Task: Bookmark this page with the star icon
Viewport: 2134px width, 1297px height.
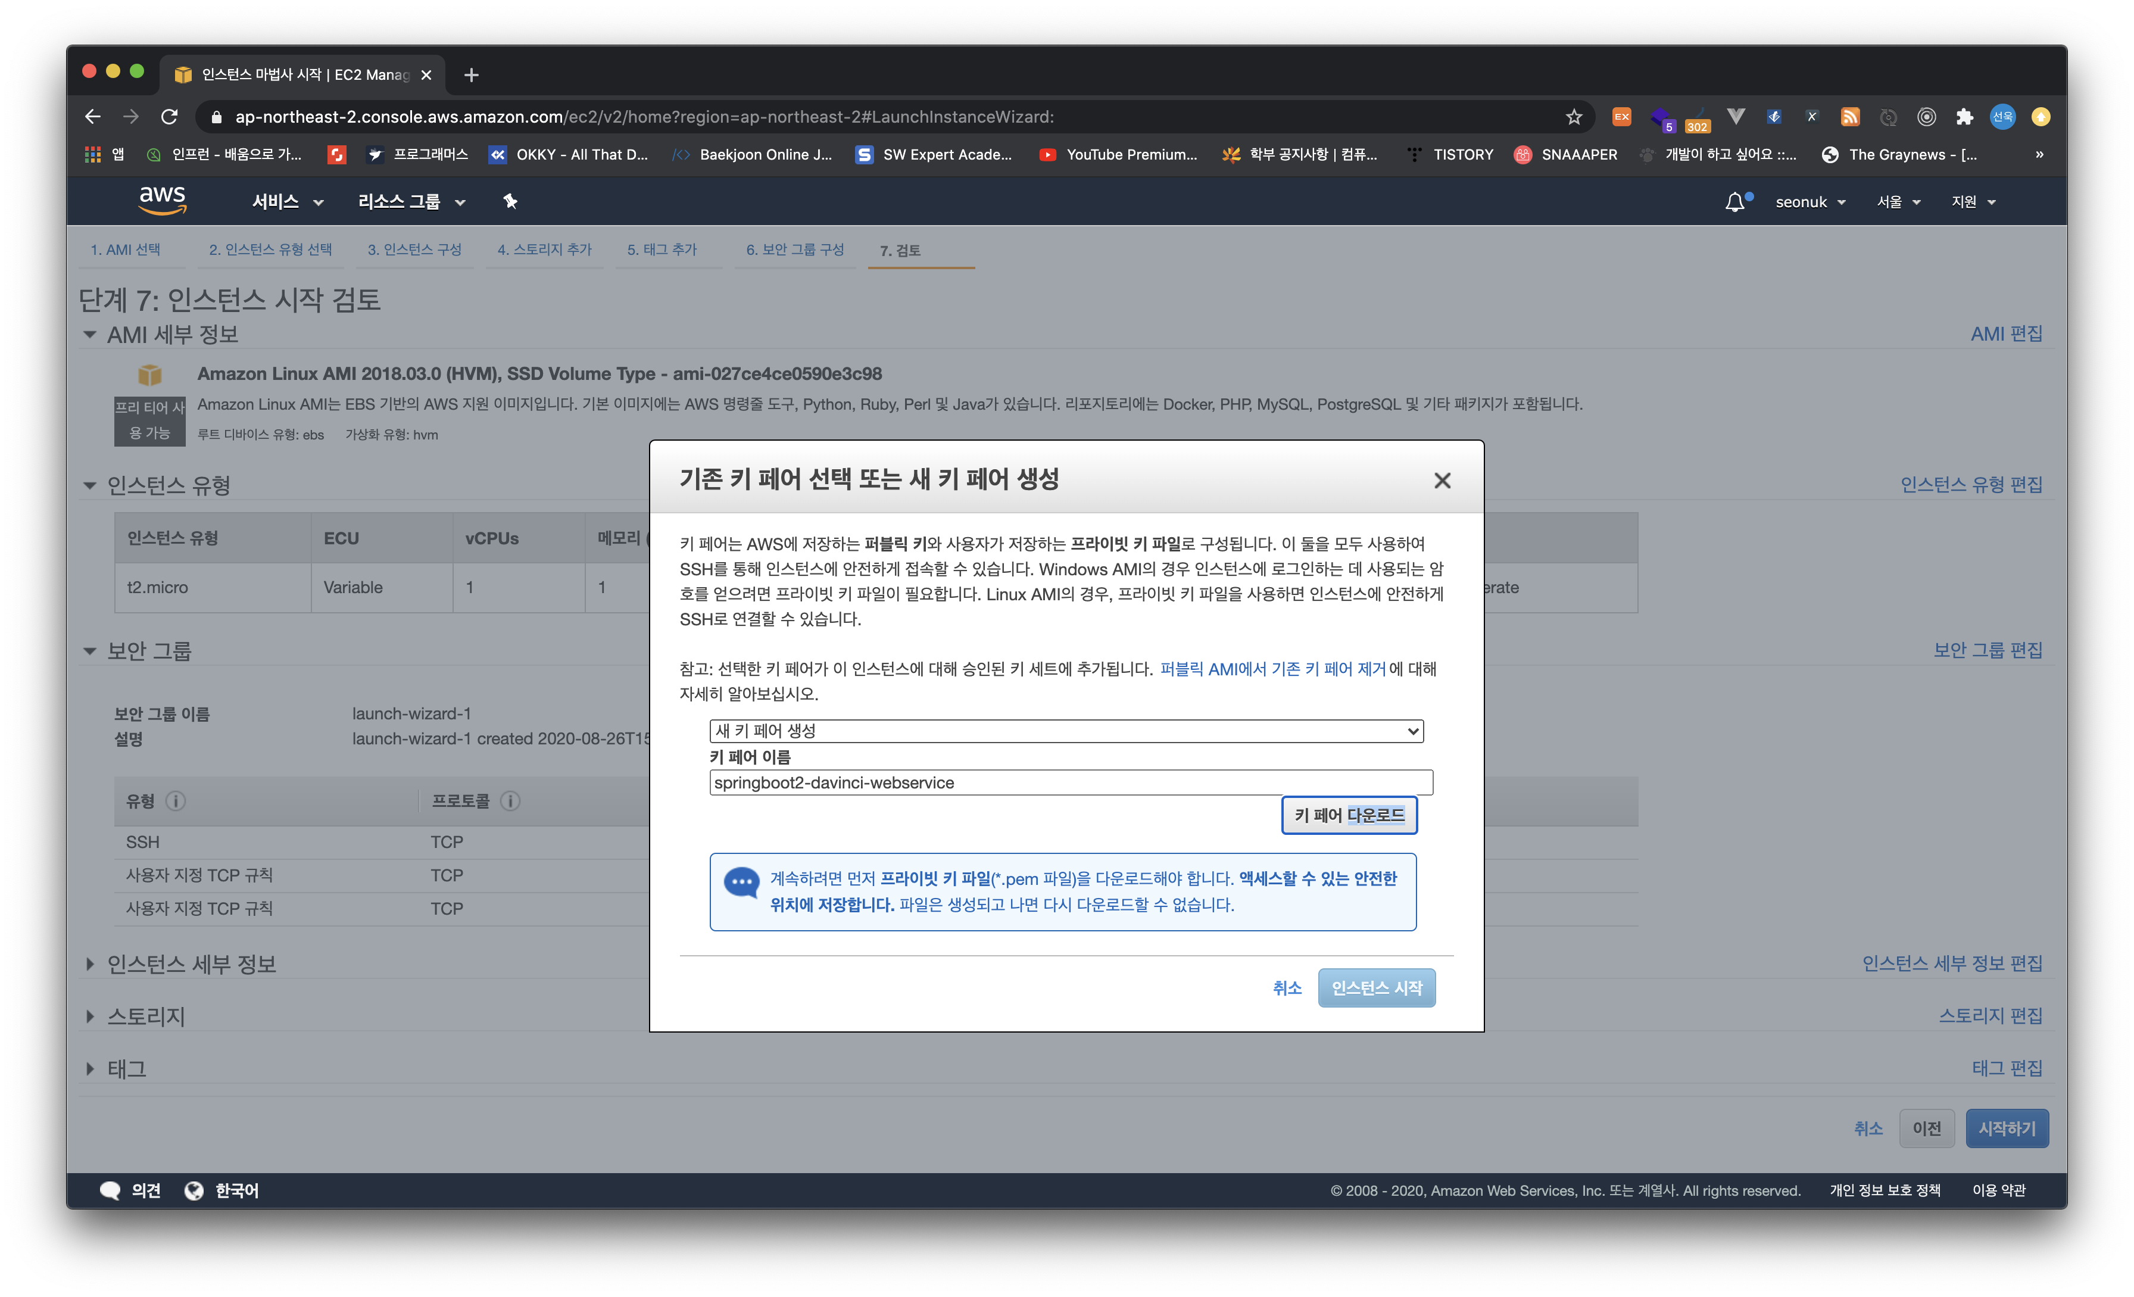Action: pyautogui.click(x=1574, y=117)
